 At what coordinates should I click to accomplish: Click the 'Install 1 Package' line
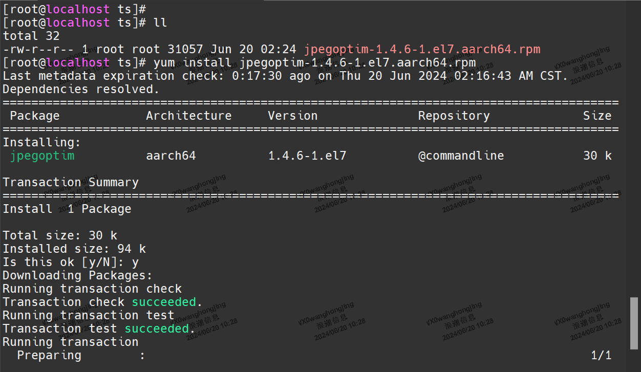click(x=67, y=209)
